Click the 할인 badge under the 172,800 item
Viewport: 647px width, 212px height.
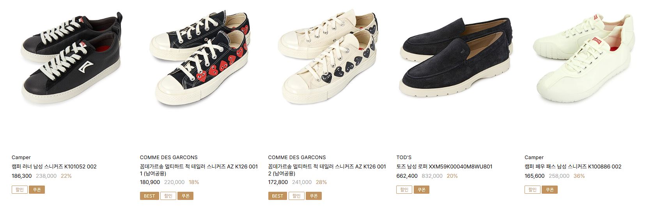pos(296,196)
